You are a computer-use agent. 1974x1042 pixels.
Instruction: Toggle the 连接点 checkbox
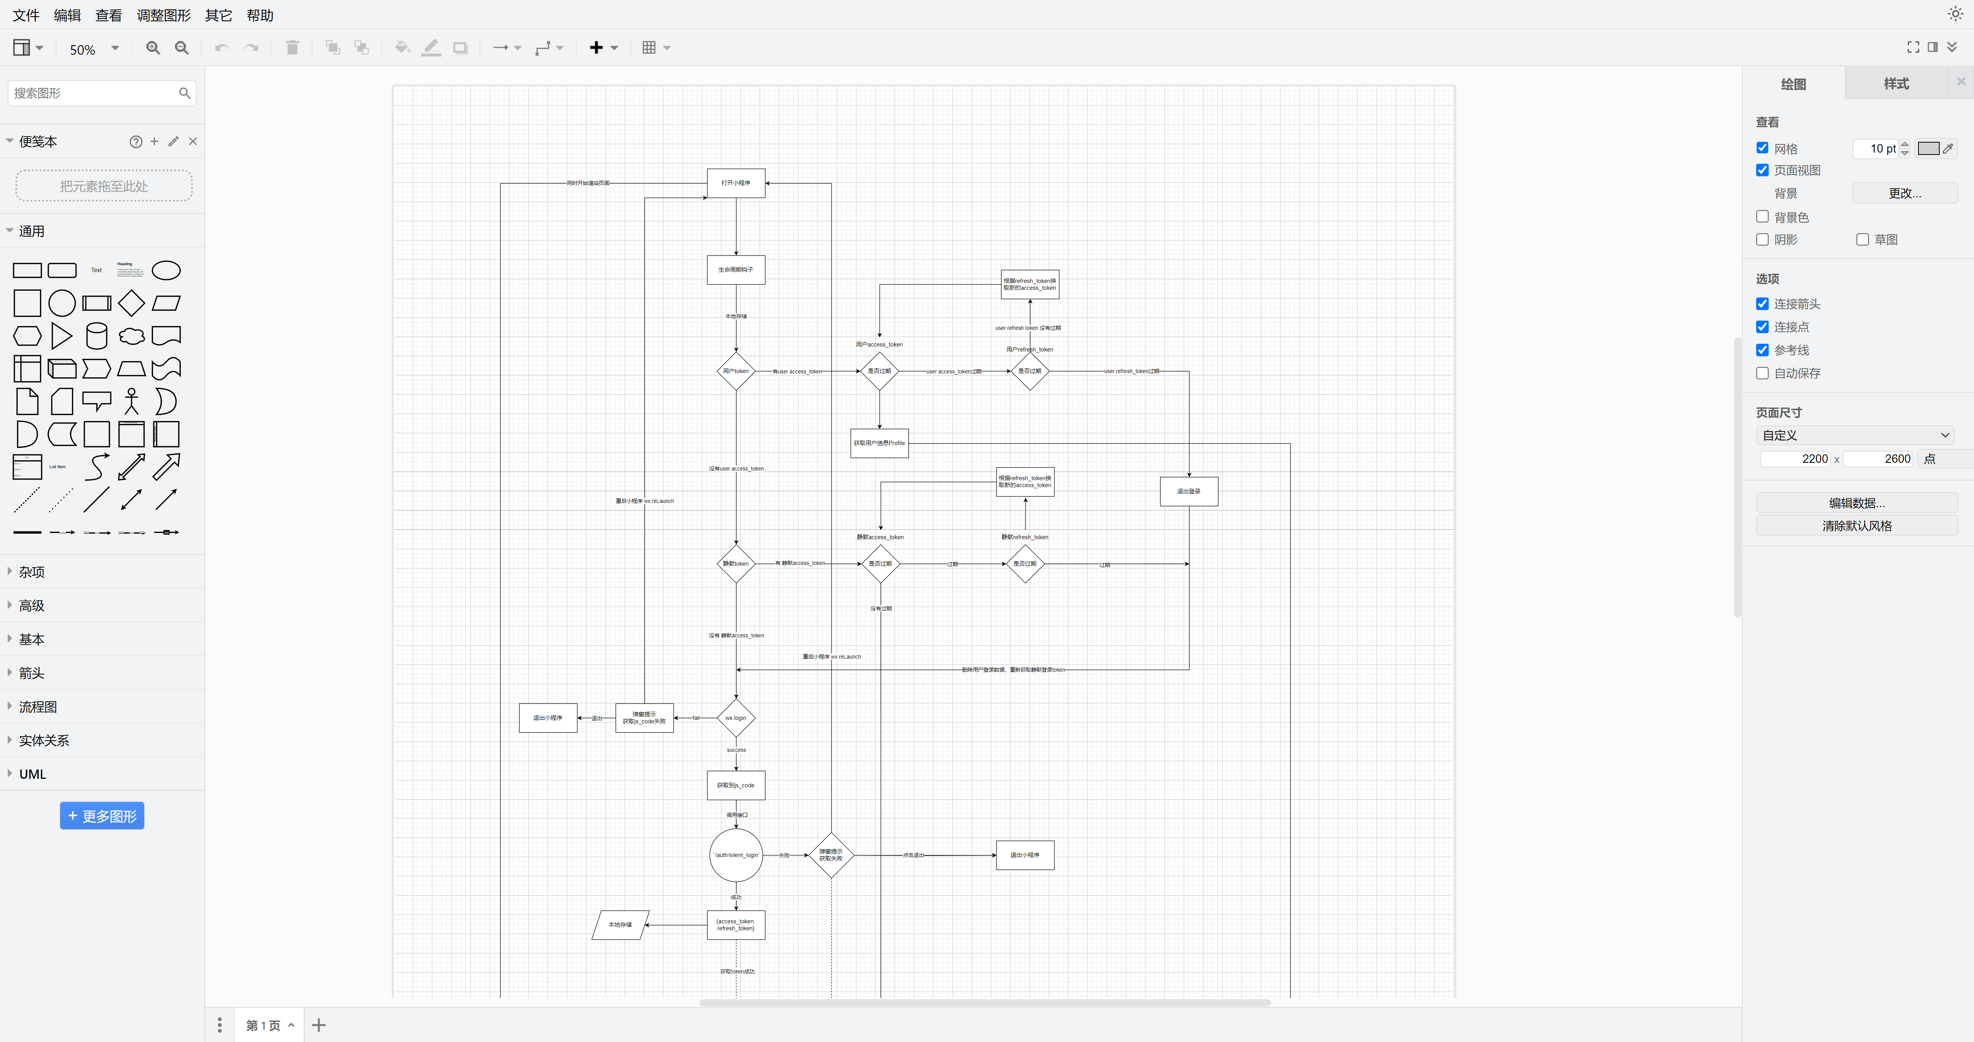[x=1762, y=326]
